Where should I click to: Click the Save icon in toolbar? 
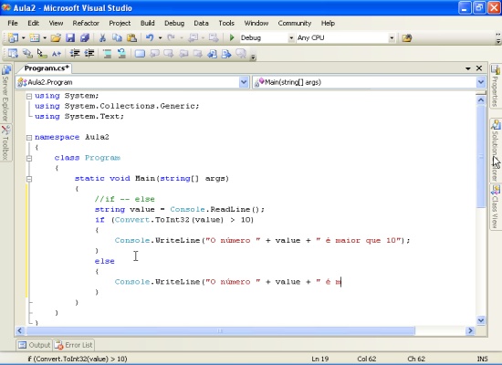point(70,37)
